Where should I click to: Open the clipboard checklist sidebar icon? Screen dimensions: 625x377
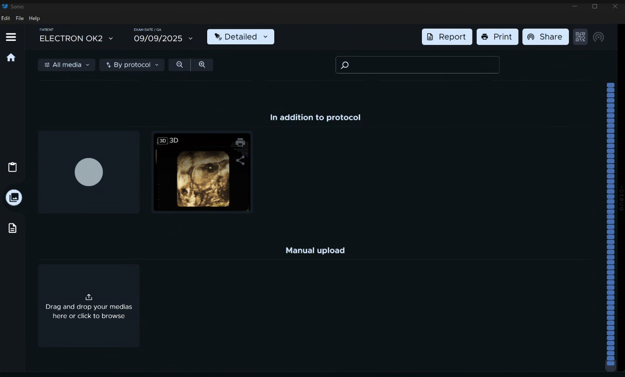12,167
